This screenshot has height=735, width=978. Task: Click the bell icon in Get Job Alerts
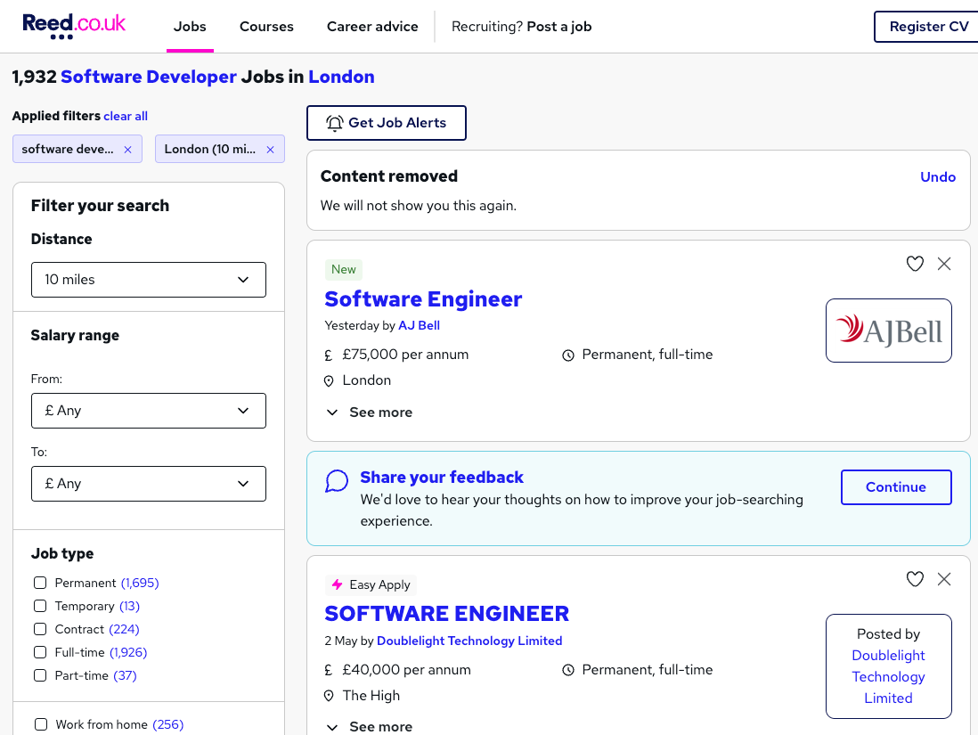(335, 123)
